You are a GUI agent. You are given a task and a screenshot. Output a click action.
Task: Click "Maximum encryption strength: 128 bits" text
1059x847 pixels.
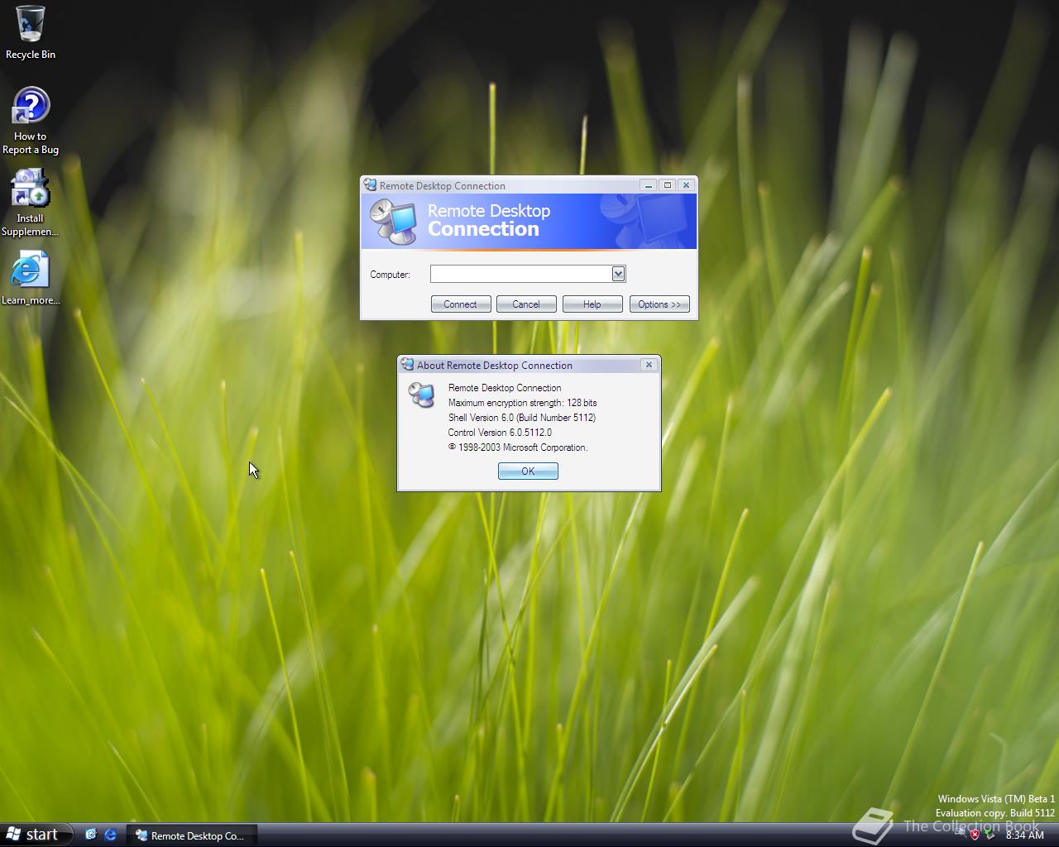522,403
